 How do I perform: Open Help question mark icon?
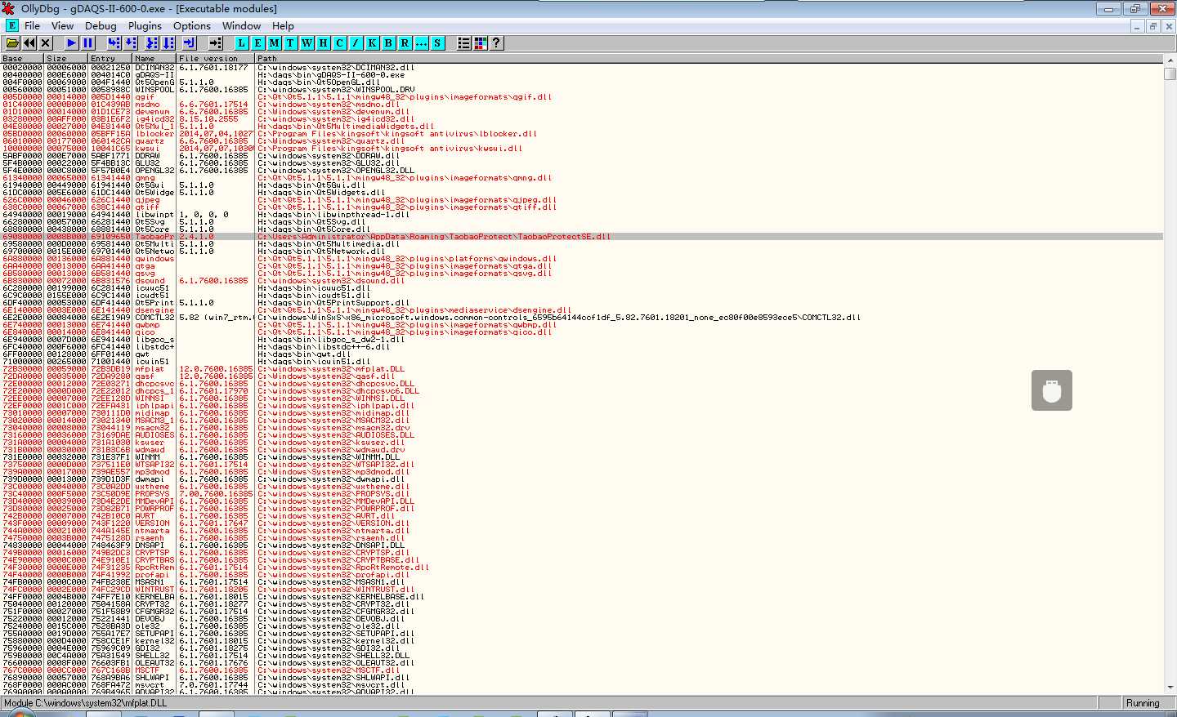(496, 42)
